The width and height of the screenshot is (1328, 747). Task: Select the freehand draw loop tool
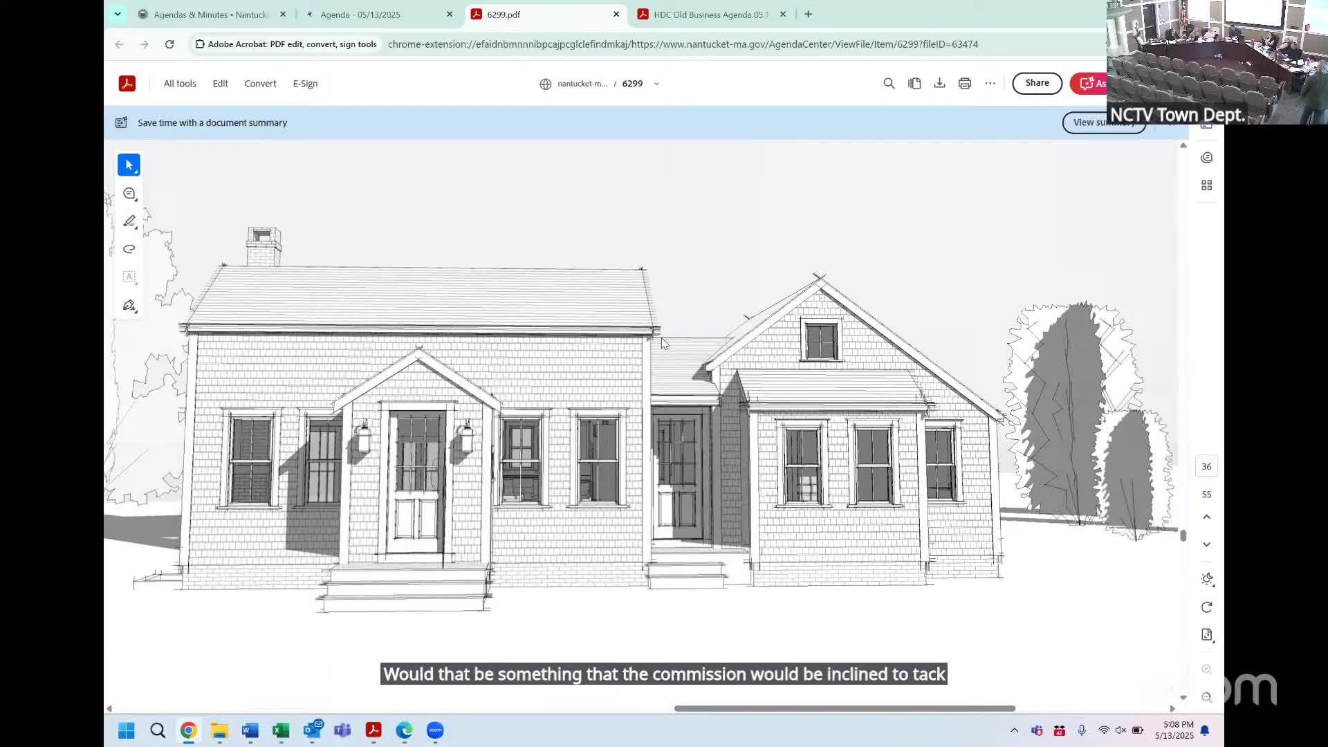(x=129, y=249)
